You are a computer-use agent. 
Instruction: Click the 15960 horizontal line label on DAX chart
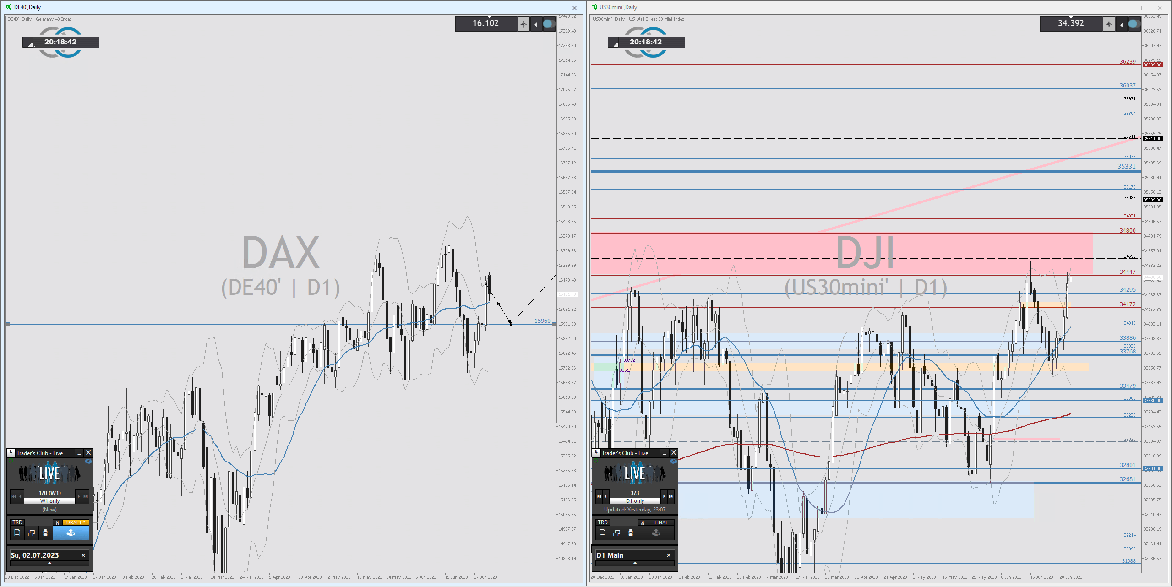point(542,321)
